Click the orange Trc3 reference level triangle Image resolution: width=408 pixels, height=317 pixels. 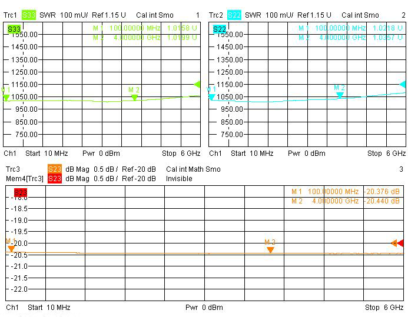coord(394,243)
